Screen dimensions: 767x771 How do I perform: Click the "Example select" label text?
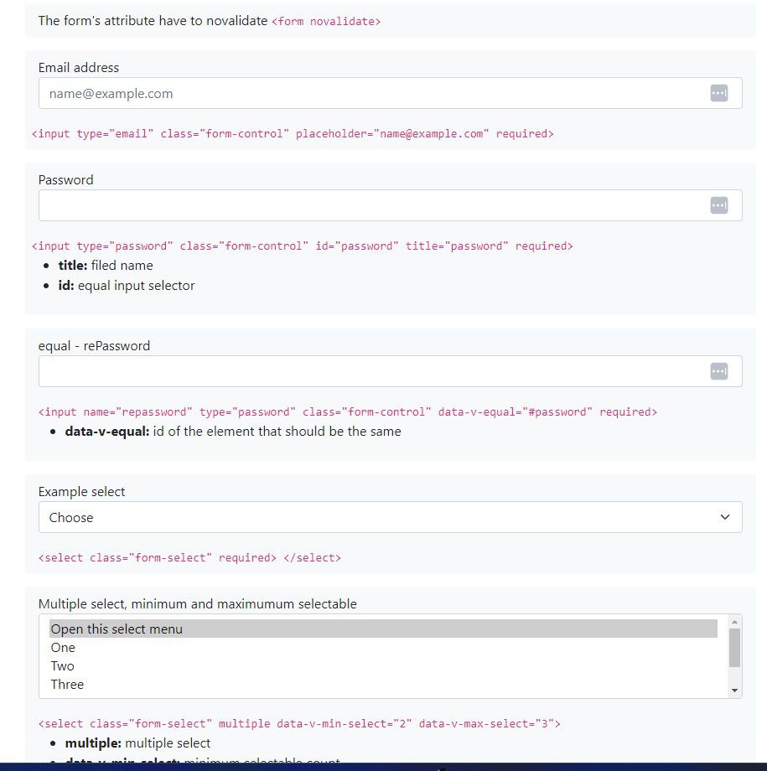pyautogui.click(x=82, y=492)
